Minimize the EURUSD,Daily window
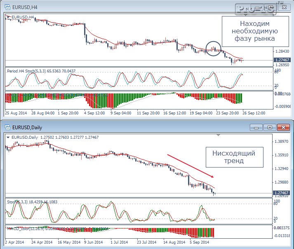This screenshot has height=249, width=294. (x=256, y=128)
